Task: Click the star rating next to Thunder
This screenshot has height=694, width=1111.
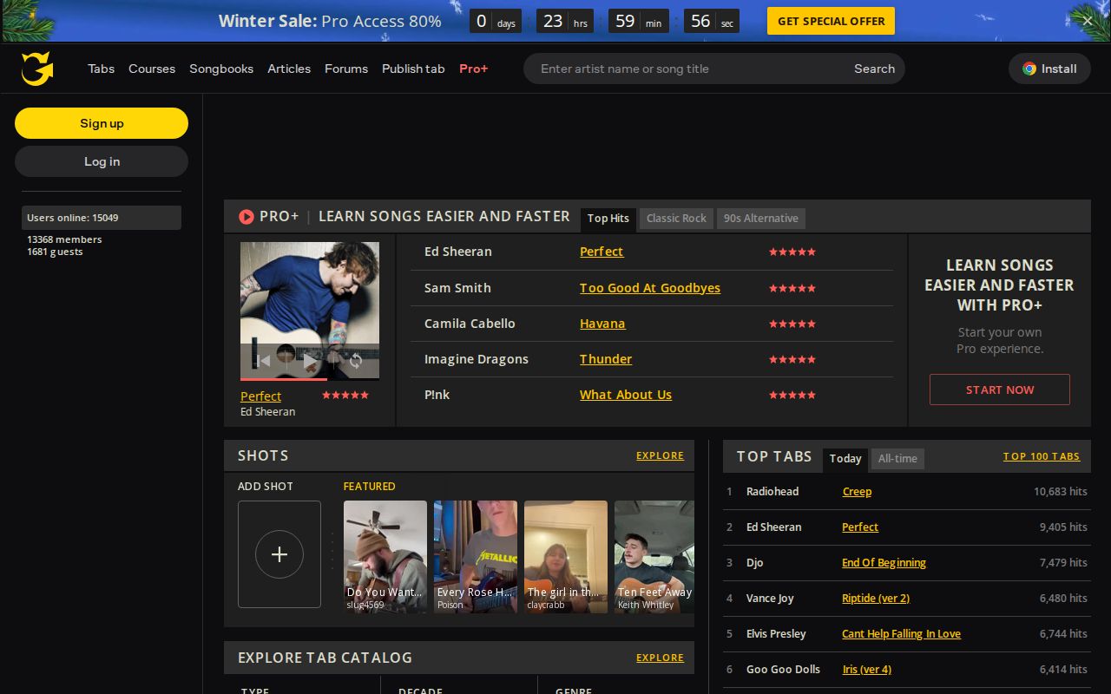Action: click(792, 359)
